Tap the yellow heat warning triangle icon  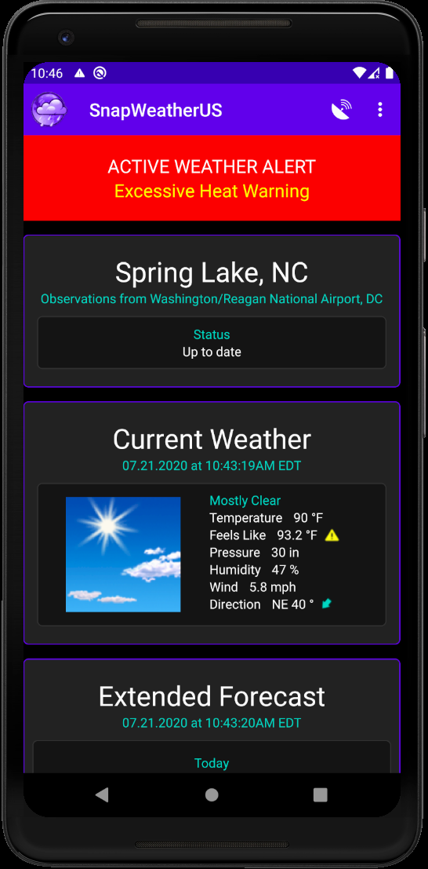coord(332,535)
